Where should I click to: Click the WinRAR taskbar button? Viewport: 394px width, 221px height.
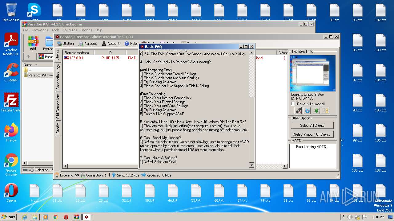click(x=76, y=217)
